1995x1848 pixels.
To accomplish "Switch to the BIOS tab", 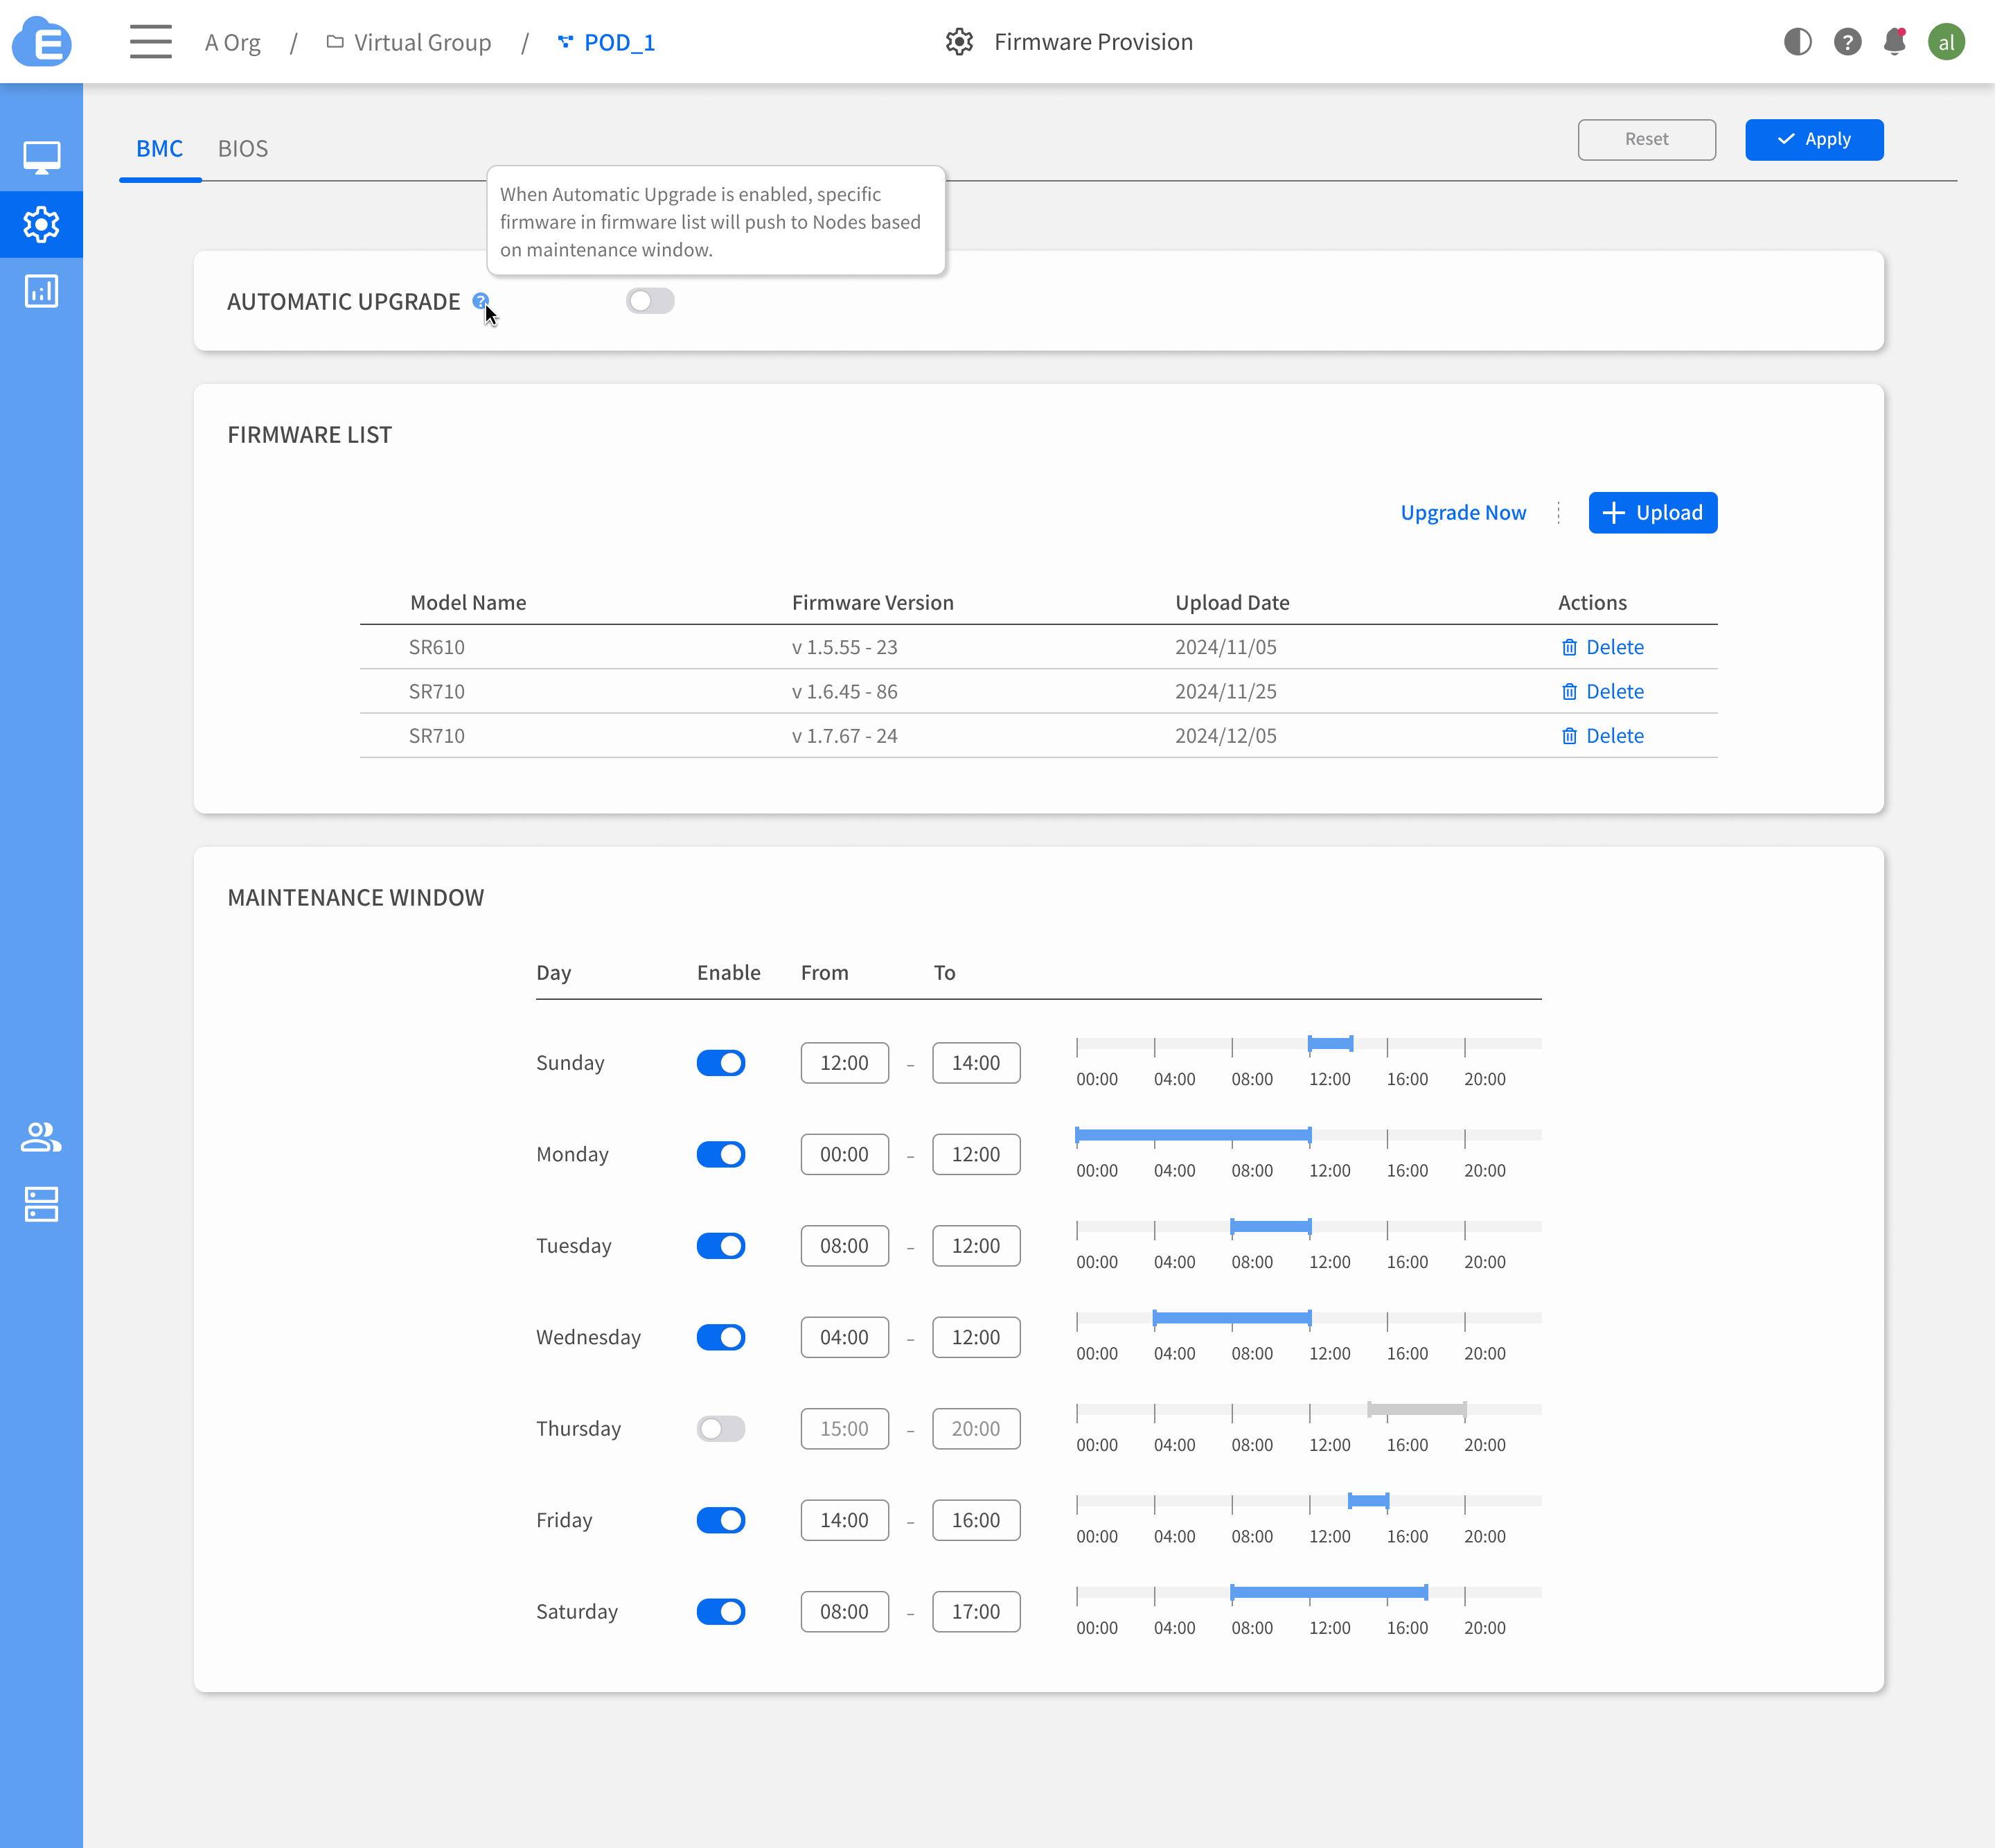I will pos(243,148).
